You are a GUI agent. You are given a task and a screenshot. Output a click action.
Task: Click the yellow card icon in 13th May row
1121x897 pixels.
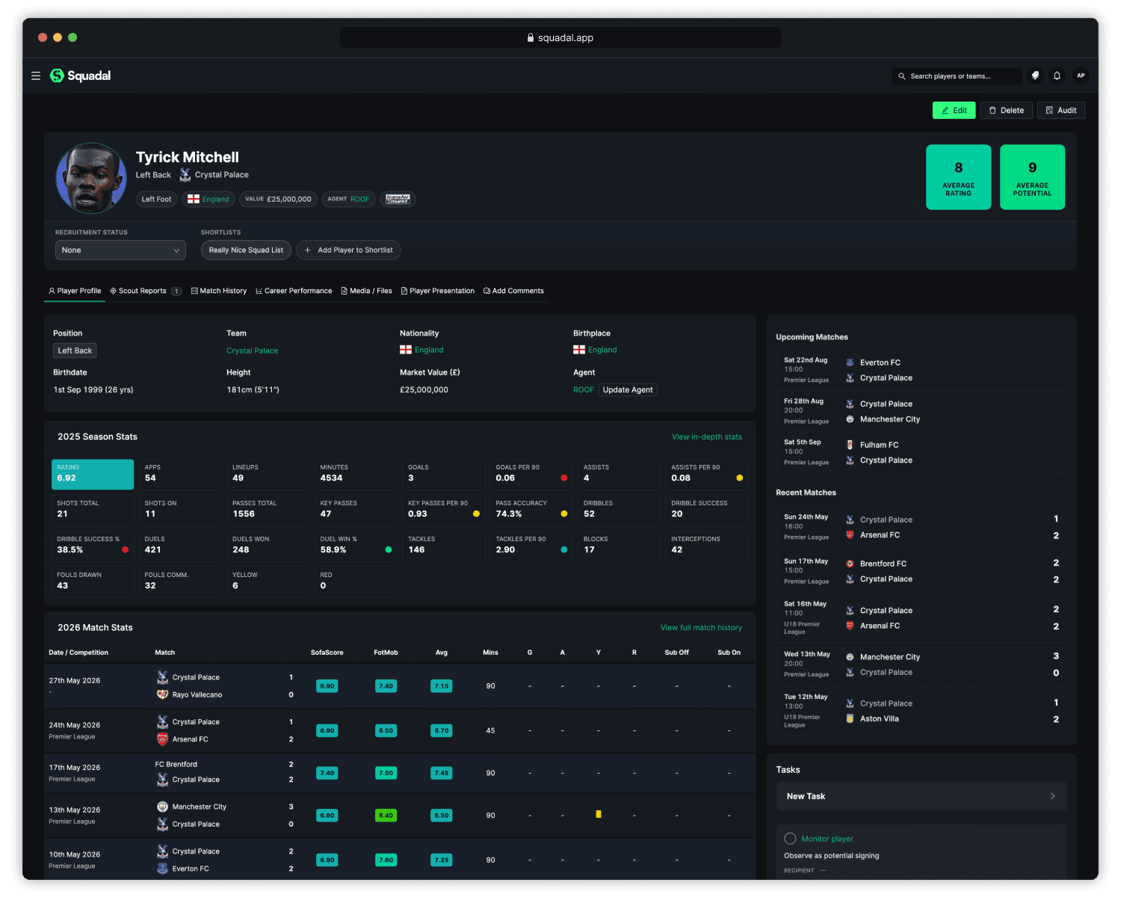599,814
